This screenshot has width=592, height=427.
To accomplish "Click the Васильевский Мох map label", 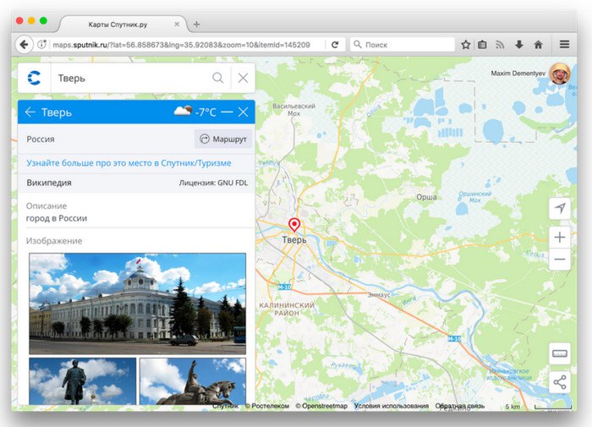I will tap(293, 110).
